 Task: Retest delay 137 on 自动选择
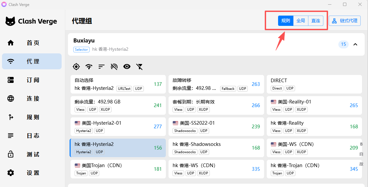[158, 84]
